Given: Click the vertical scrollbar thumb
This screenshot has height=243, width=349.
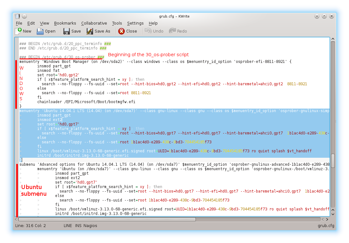Looking at the screenshot, I should (333, 161).
